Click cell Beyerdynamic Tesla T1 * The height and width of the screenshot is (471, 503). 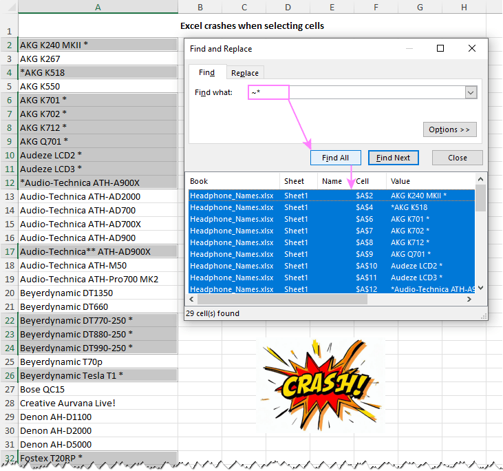98,376
